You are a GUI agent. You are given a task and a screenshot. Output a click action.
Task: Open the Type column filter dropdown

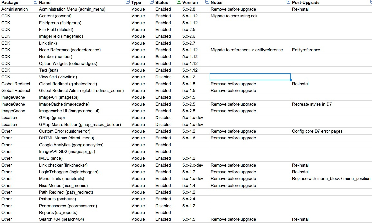pyautogui.click(x=152, y=2)
